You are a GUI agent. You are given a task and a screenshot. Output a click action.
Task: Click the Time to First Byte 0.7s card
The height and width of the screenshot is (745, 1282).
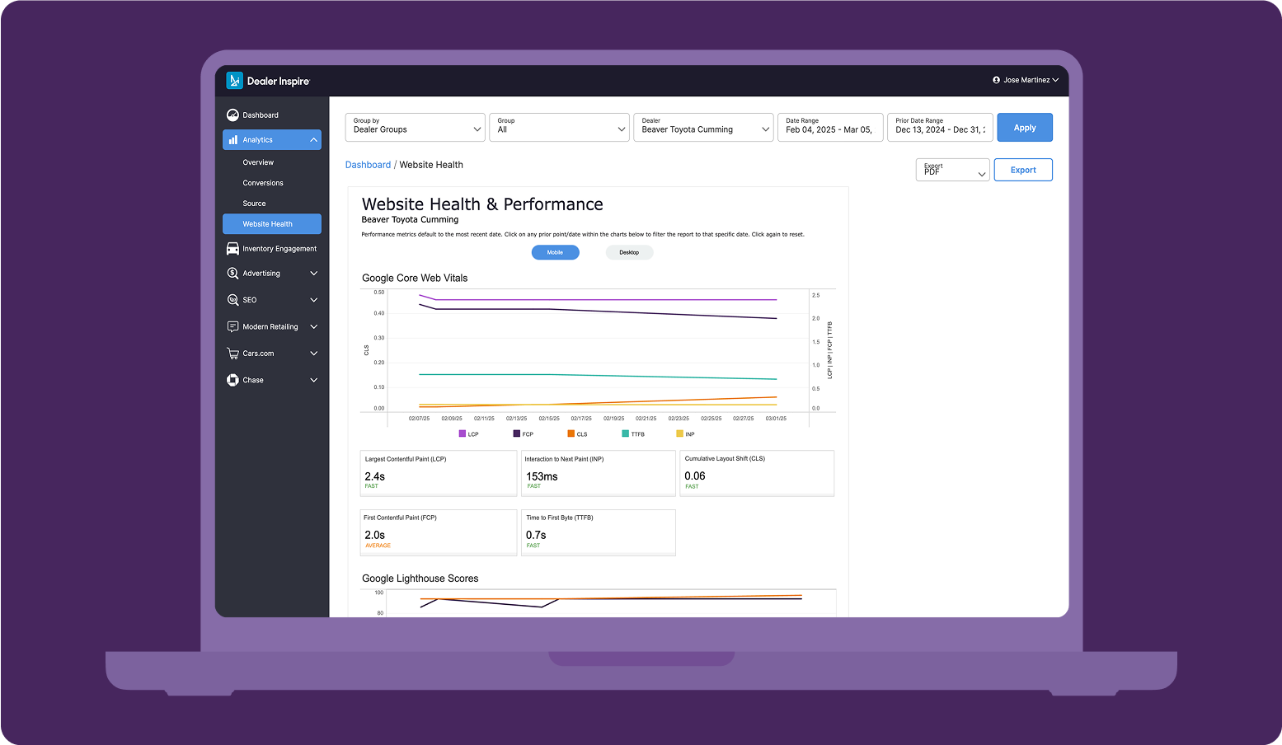pos(599,532)
